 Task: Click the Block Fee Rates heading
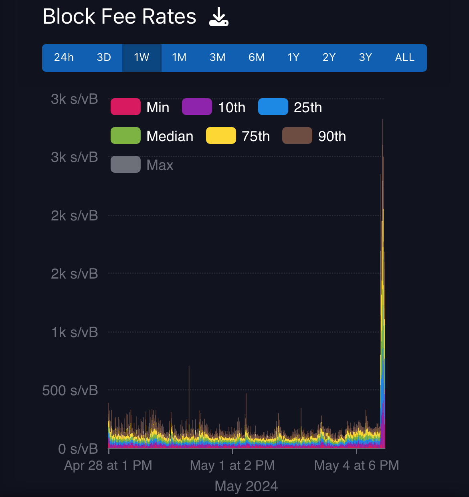[119, 17]
